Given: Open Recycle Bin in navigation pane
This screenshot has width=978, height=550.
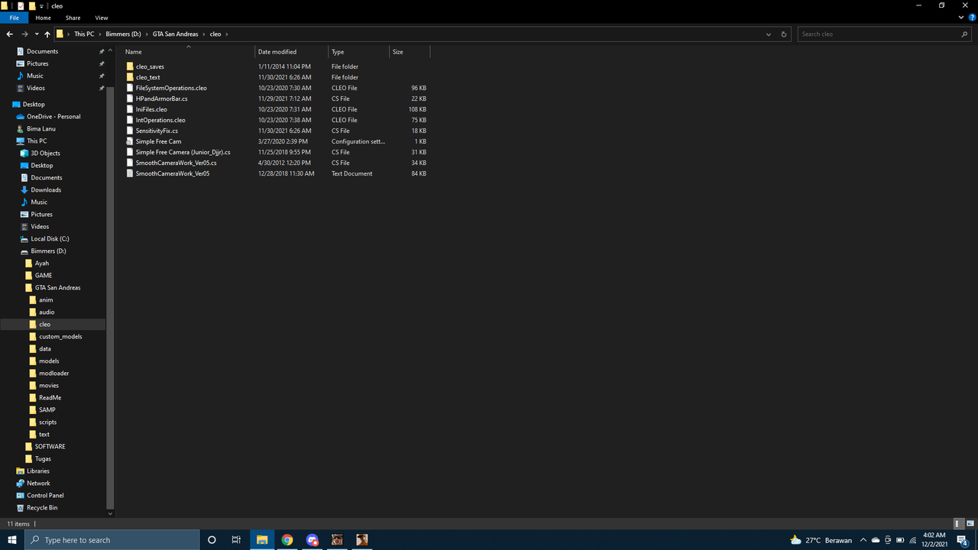Looking at the screenshot, I should coord(42,507).
